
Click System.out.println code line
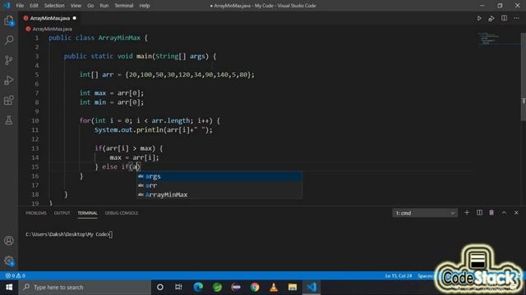(x=154, y=129)
